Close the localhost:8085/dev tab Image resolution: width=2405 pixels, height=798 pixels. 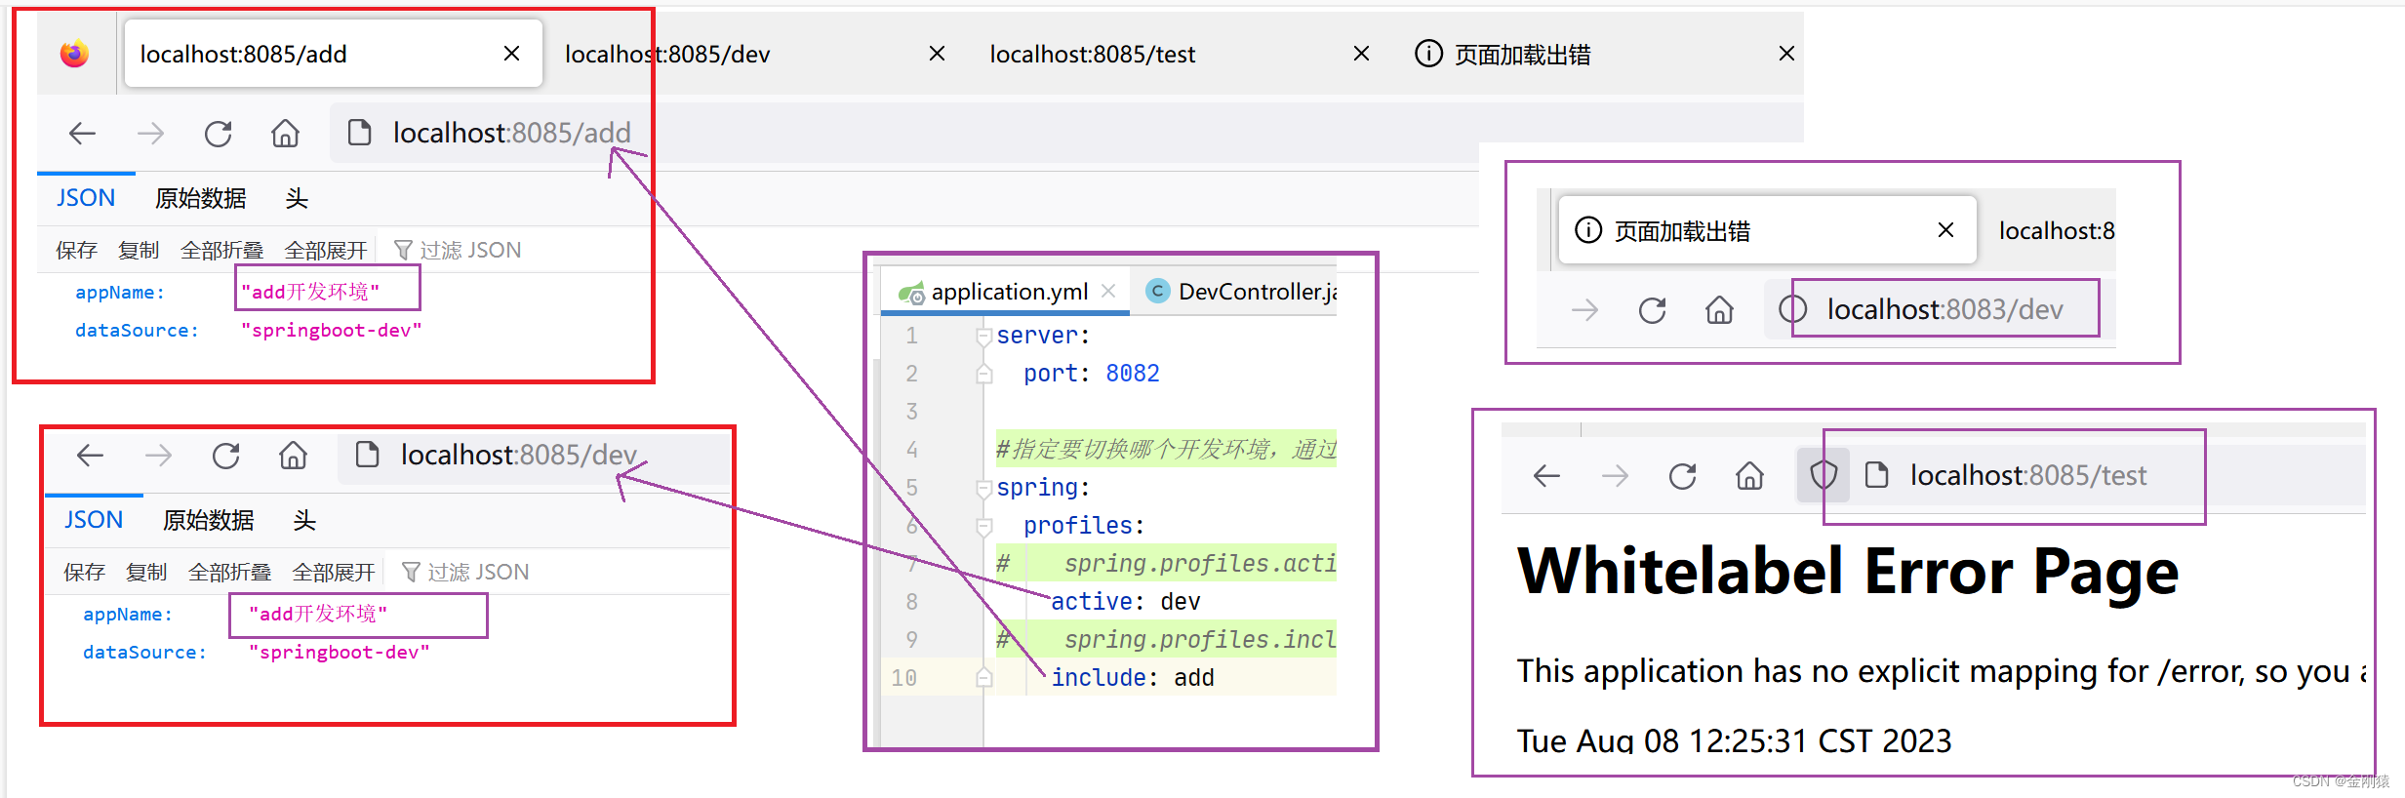(x=937, y=54)
